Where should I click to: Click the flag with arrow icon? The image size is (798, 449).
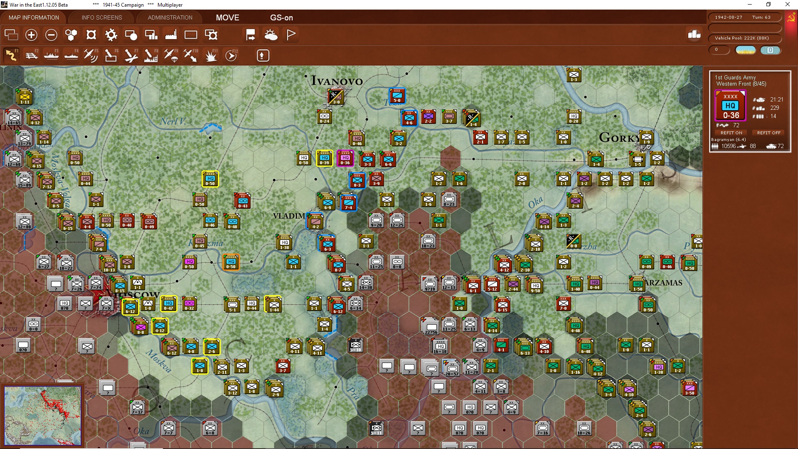point(251,35)
